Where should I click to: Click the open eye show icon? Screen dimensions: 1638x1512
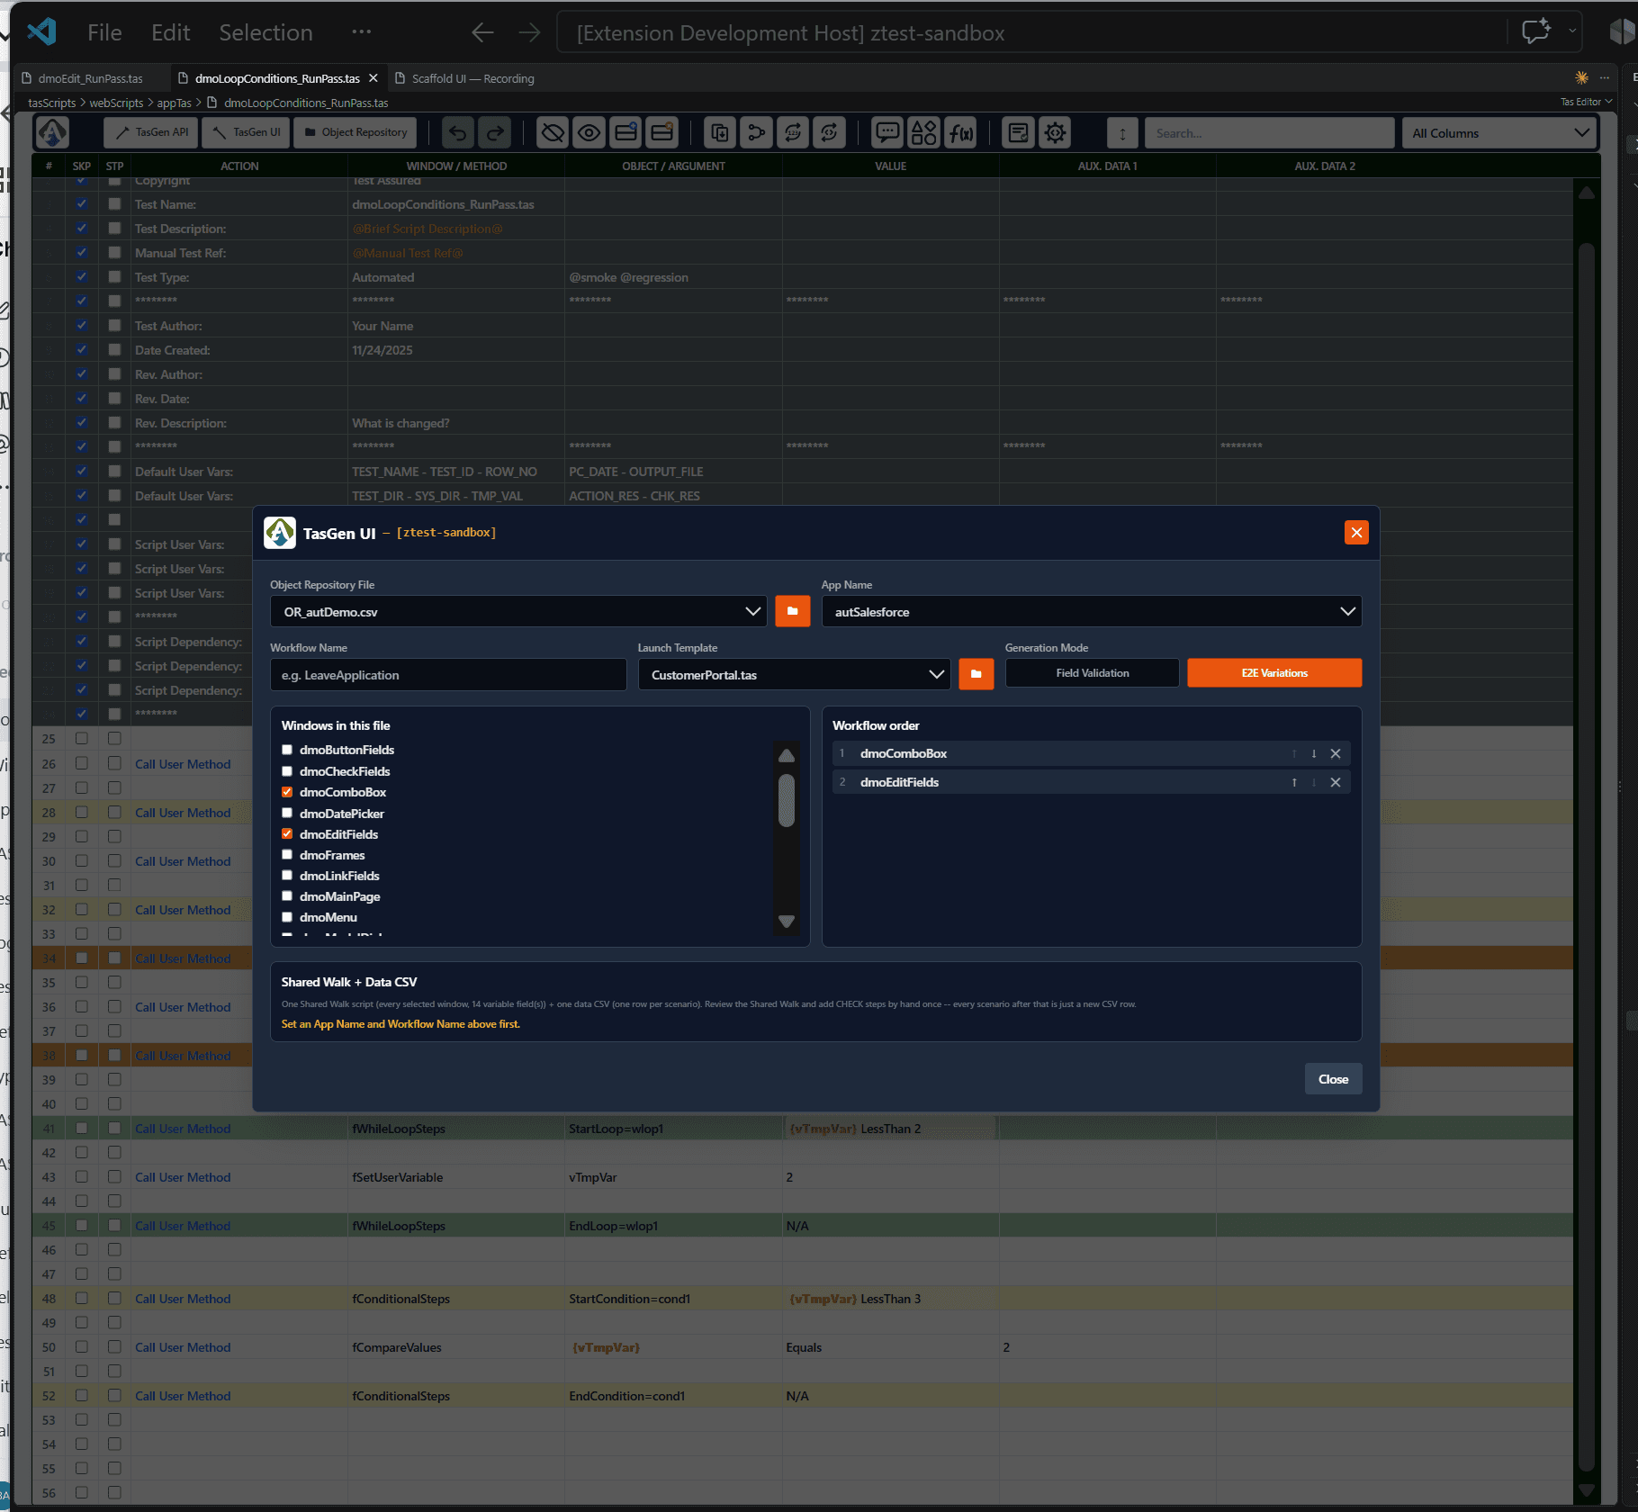click(589, 133)
